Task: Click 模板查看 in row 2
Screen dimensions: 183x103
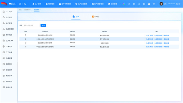Action: (166, 39)
